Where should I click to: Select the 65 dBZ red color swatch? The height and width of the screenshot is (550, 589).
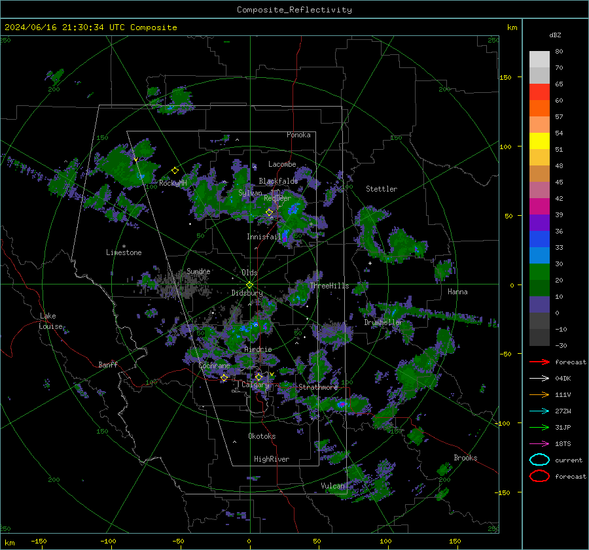(539, 92)
